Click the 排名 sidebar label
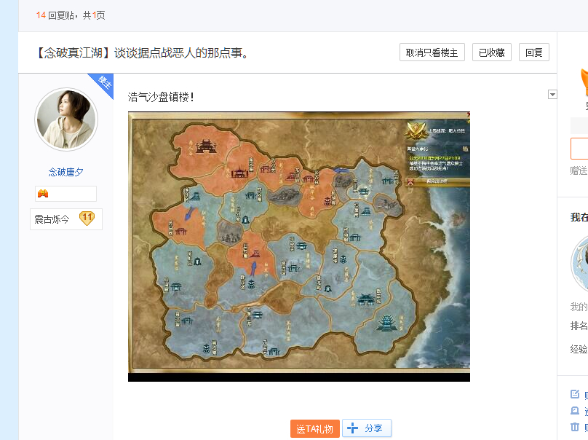The height and width of the screenshot is (440, 588). [x=579, y=326]
